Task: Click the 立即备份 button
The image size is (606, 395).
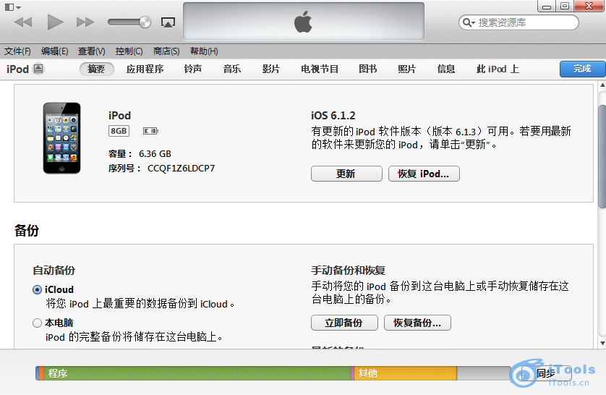Action: click(344, 323)
